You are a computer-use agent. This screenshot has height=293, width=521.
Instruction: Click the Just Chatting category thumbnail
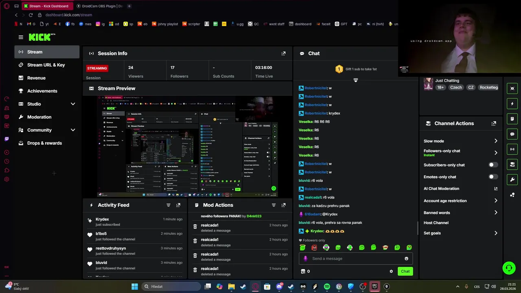[428, 84]
